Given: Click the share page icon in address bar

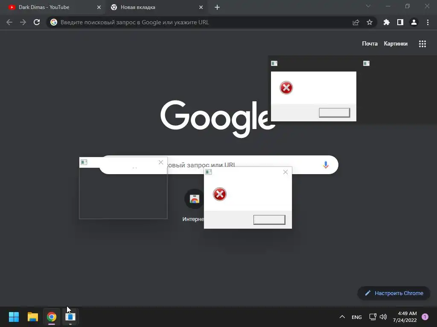Looking at the screenshot, I should tap(356, 22).
